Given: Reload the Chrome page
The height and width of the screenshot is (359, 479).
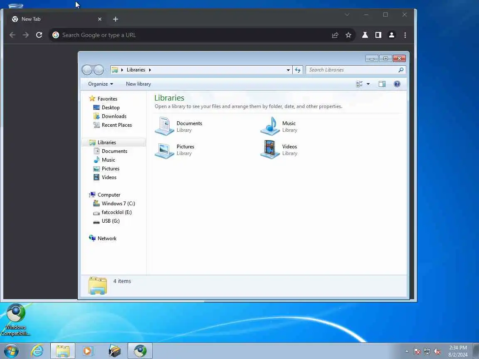Looking at the screenshot, I should pos(39,35).
